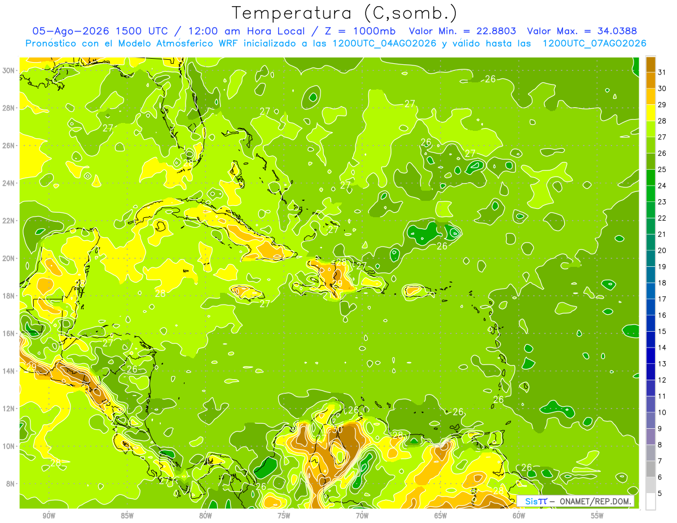
Task: Click valid-until time '1200UTC_07AGO2026'
Action: [x=594, y=43]
